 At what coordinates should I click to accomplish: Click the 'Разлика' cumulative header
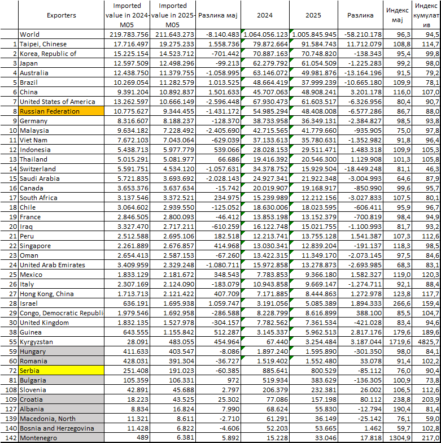click(360, 15)
